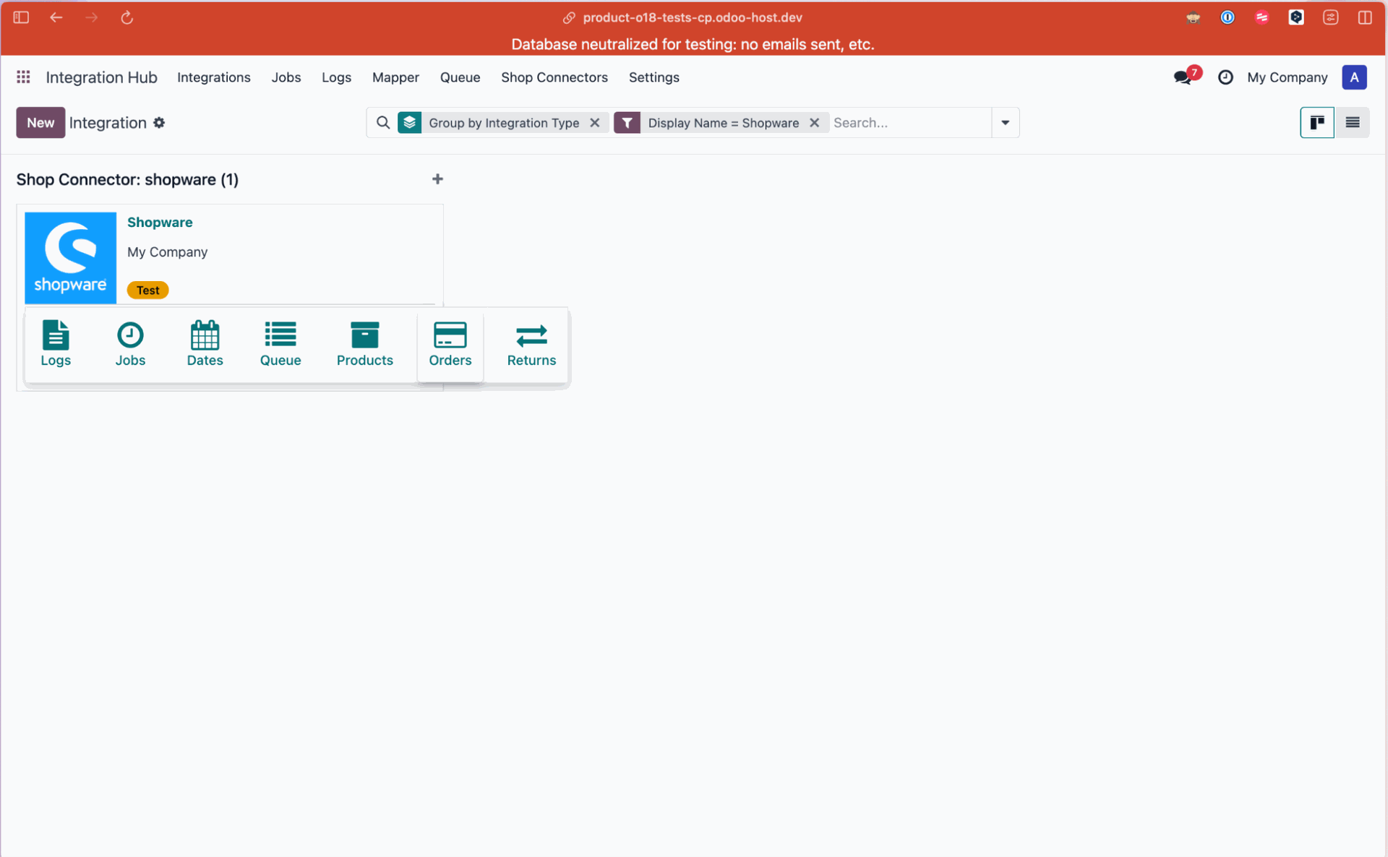Go forward in browser history

pos(91,17)
